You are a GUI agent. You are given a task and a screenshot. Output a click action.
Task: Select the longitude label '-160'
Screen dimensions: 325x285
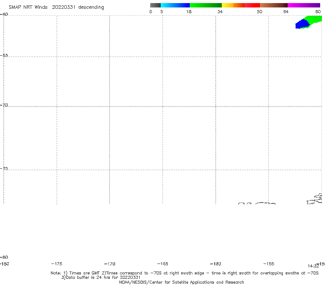(216, 264)
